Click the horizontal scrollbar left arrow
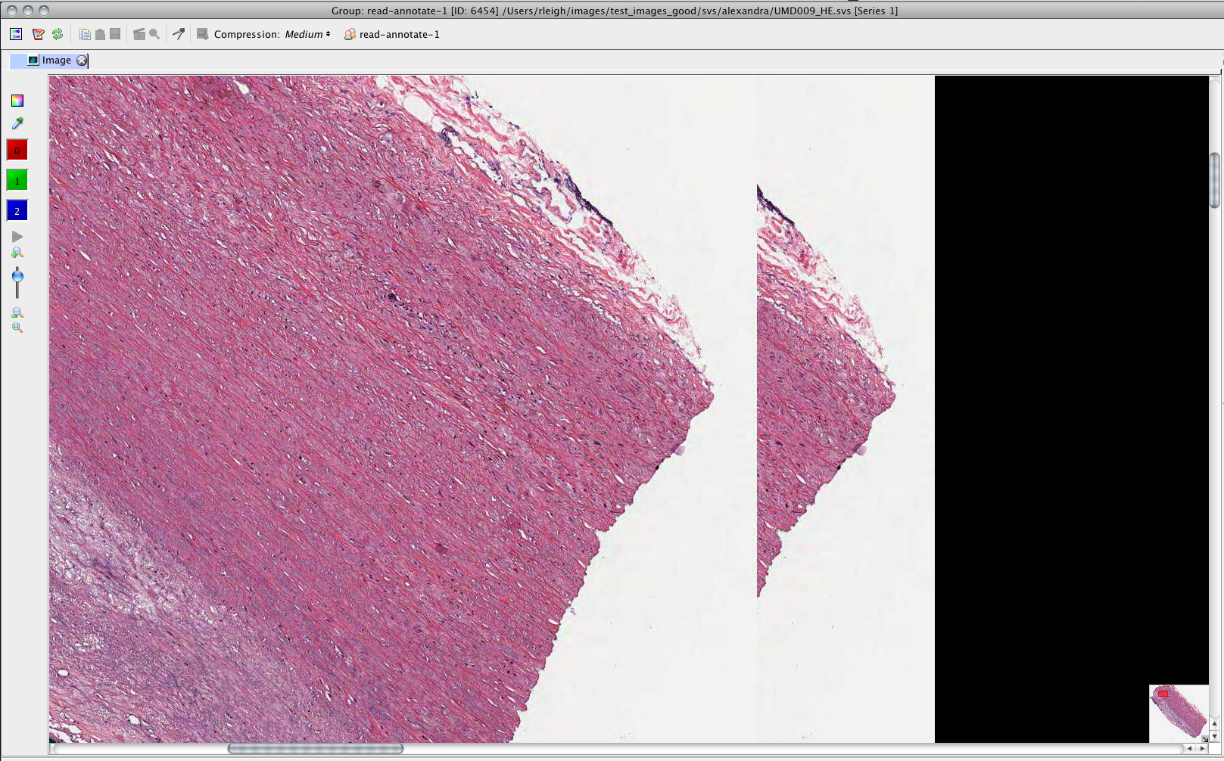 coord(1190,749)
